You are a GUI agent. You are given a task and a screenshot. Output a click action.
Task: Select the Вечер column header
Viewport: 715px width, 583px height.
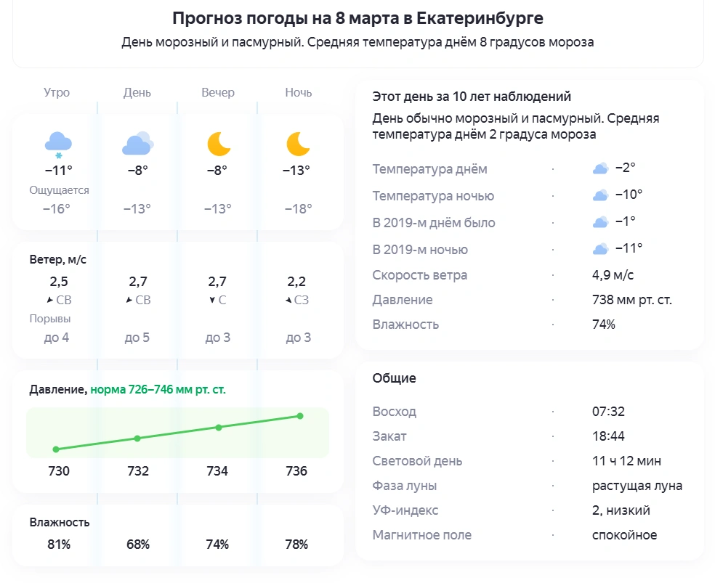(x=218, y=92)
